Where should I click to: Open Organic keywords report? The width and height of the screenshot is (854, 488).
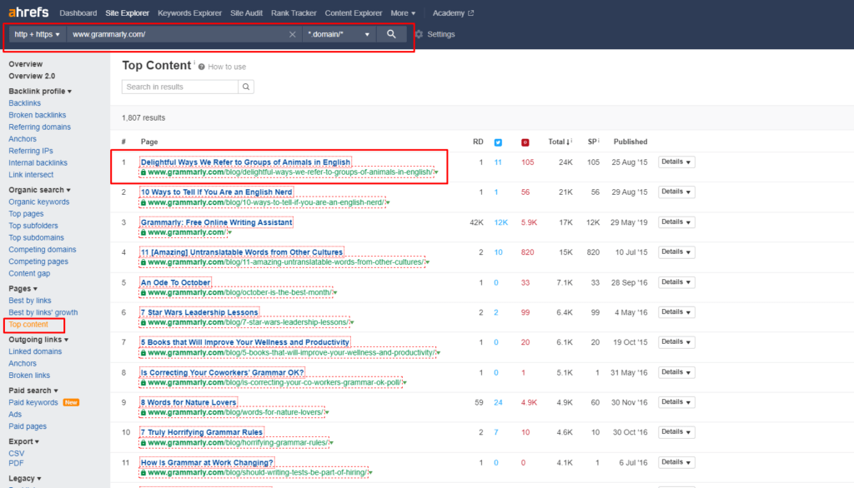click(38, 202)
